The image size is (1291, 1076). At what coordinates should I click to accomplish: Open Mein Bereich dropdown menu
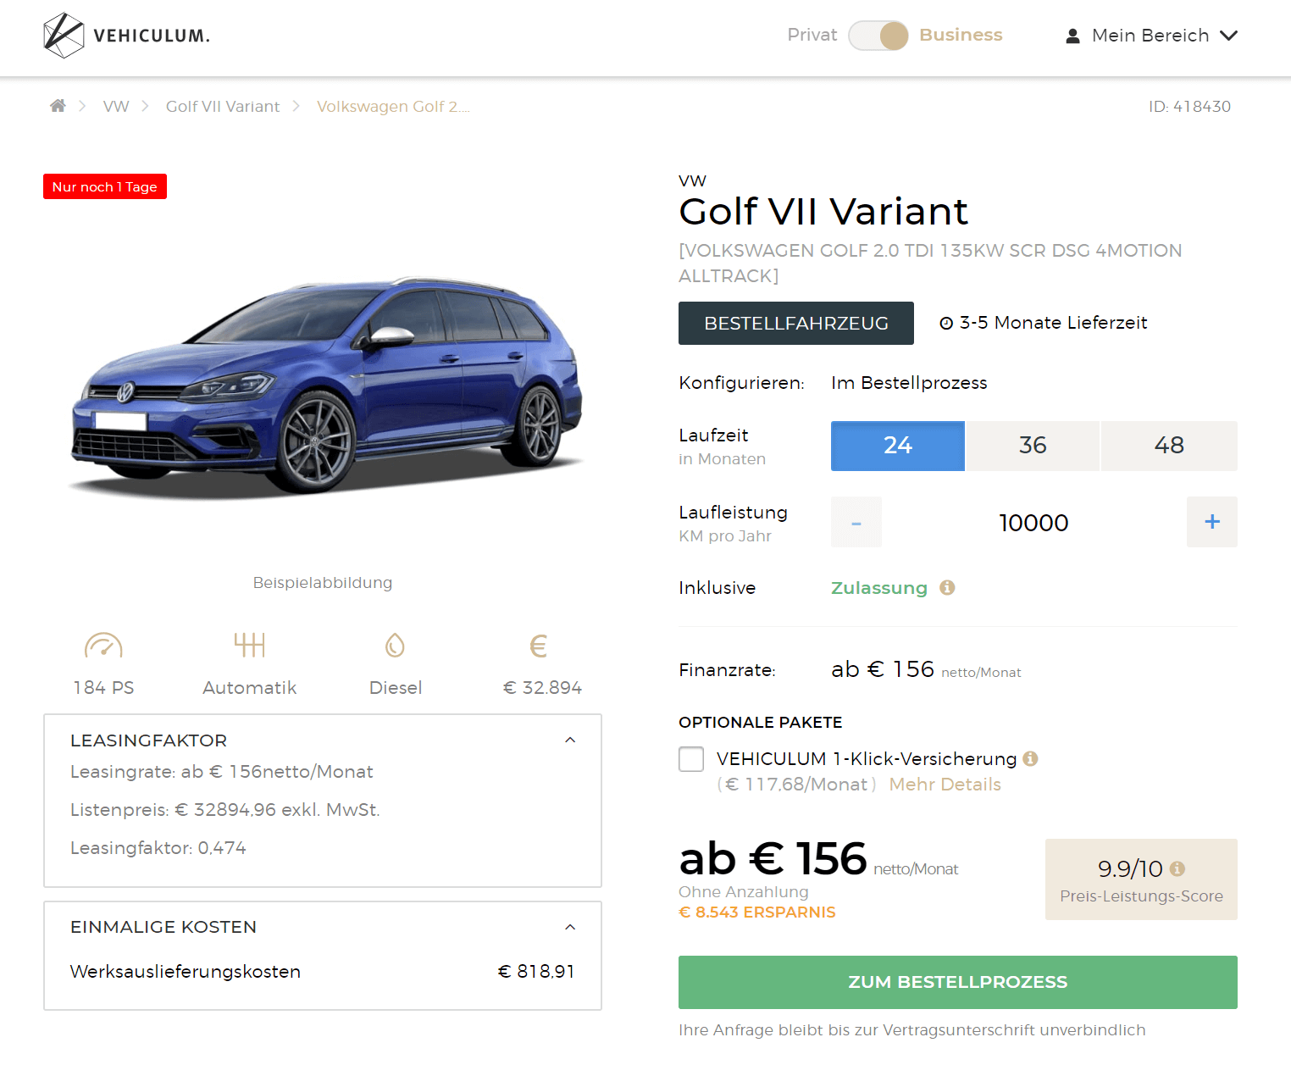[1151, 36]
